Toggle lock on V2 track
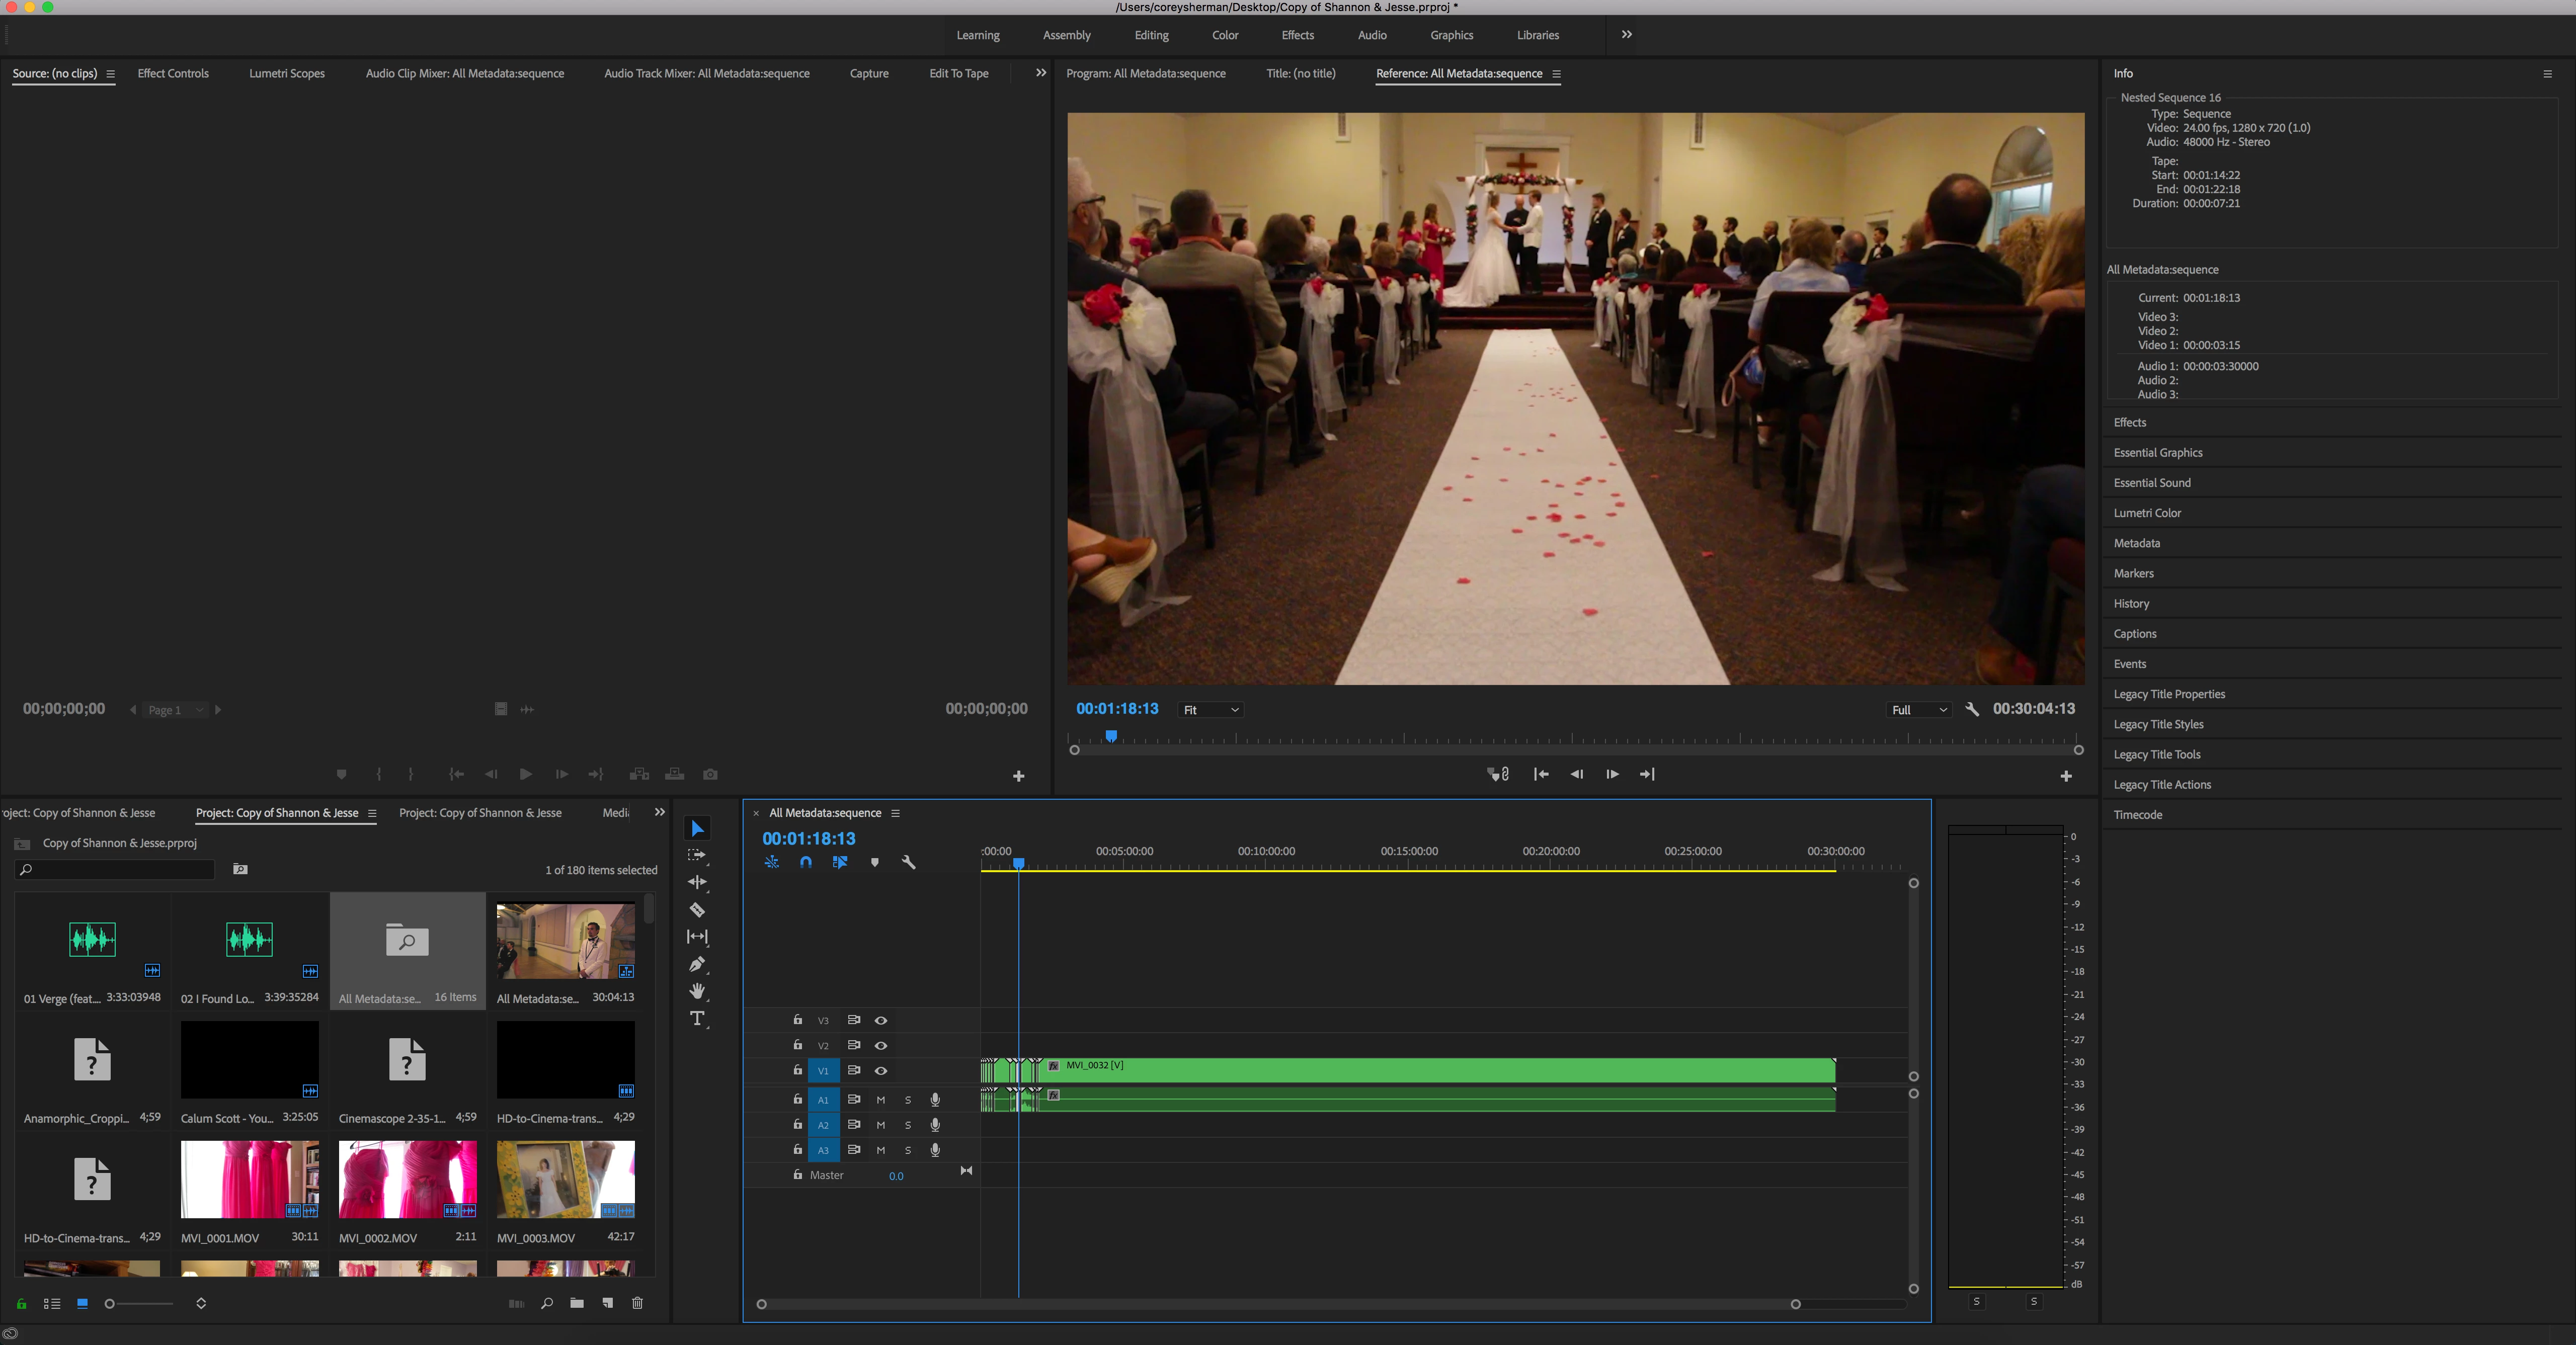 [x=797, y=1045]
